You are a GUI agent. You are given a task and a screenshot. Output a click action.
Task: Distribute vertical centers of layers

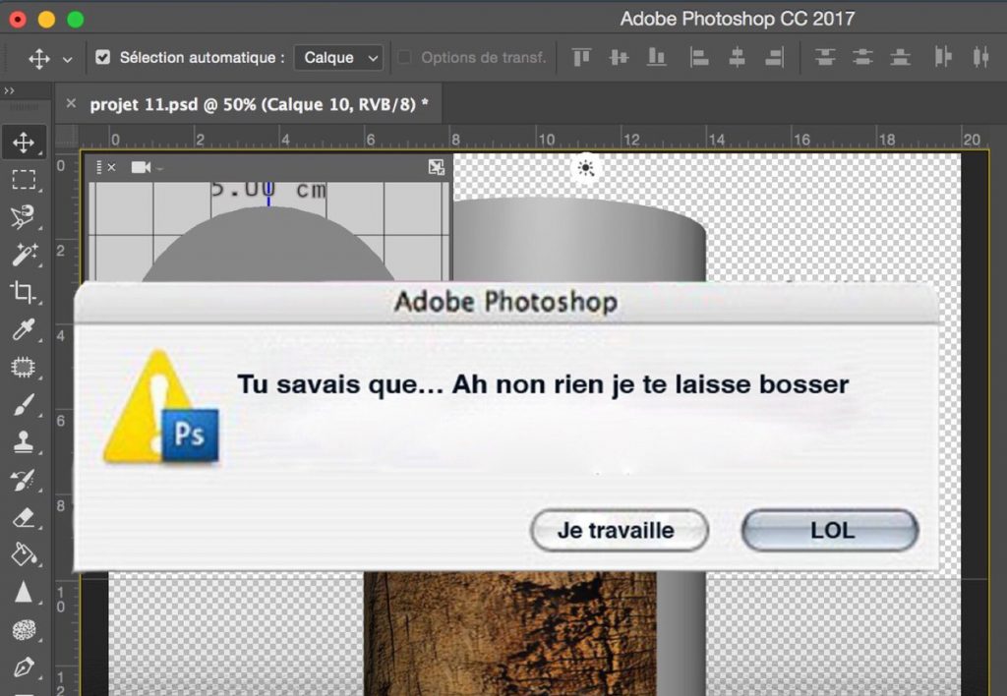tap(862, 58)
